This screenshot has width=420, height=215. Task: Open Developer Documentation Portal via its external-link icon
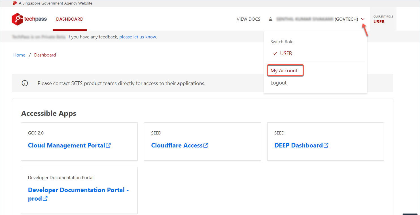(x=46, y=198)
